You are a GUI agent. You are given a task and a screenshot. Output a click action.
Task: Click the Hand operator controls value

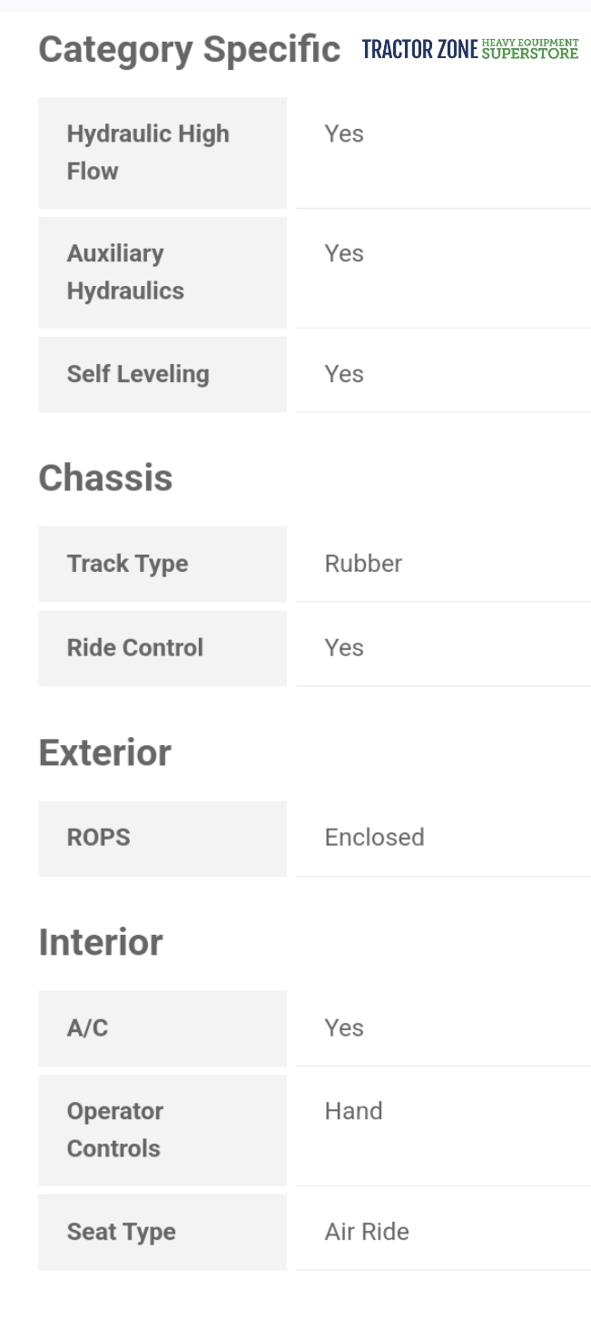pos(353,1112)
